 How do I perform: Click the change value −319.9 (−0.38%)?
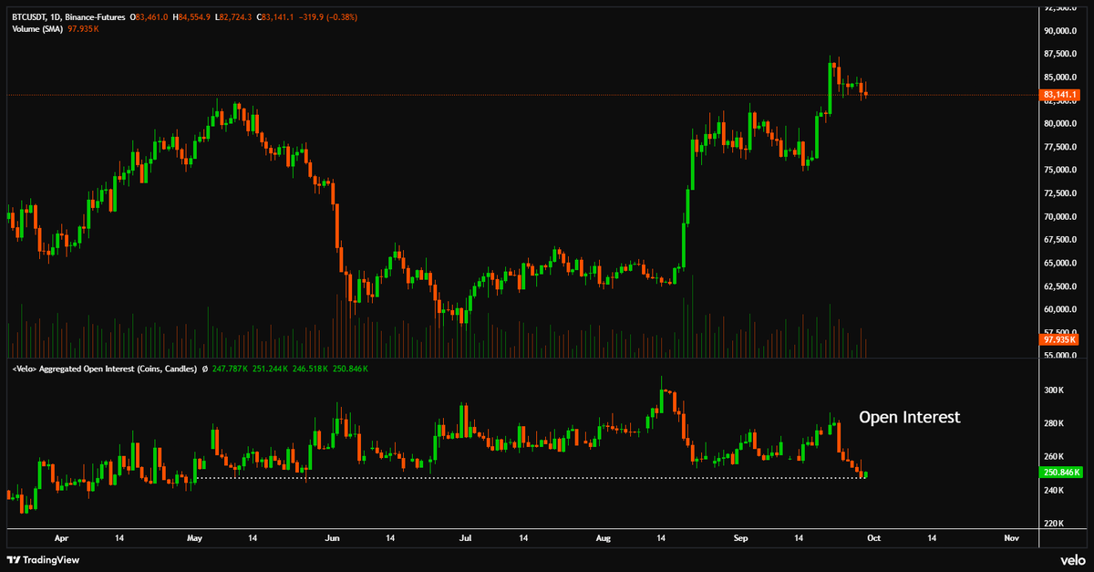pyautogui.click(x=328, y=17)
